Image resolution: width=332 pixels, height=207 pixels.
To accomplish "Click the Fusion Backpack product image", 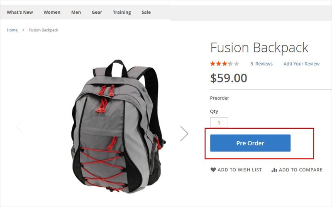I will 118,126.
